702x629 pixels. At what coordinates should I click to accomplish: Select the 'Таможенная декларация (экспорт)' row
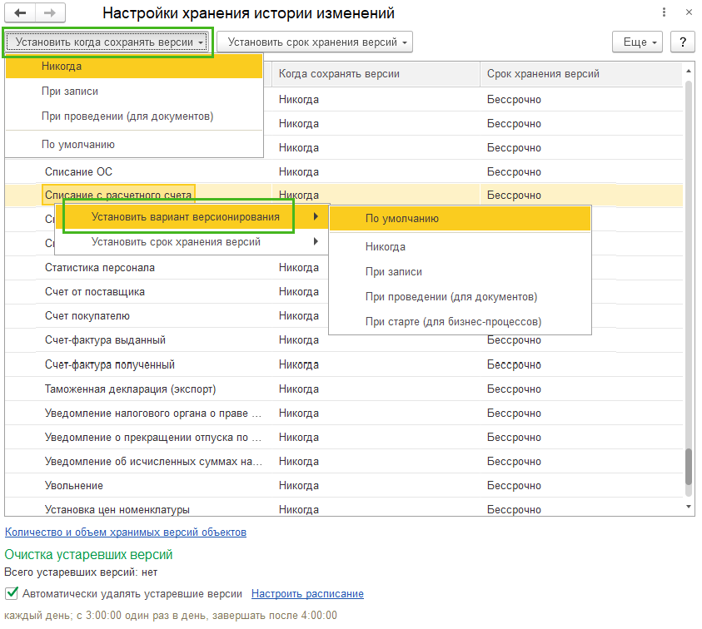(344, 389)
